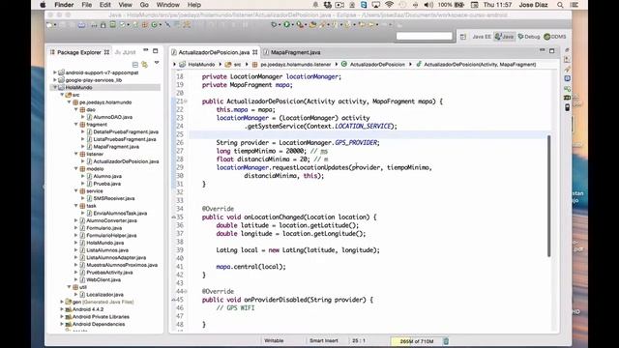Maximize the Package Explorer panel
The image size is (619, 348).
(155, 51)
